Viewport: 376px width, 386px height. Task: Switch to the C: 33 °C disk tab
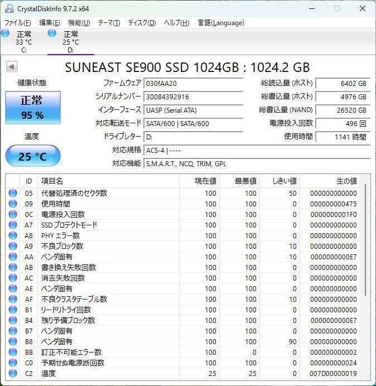click(23, 42)
